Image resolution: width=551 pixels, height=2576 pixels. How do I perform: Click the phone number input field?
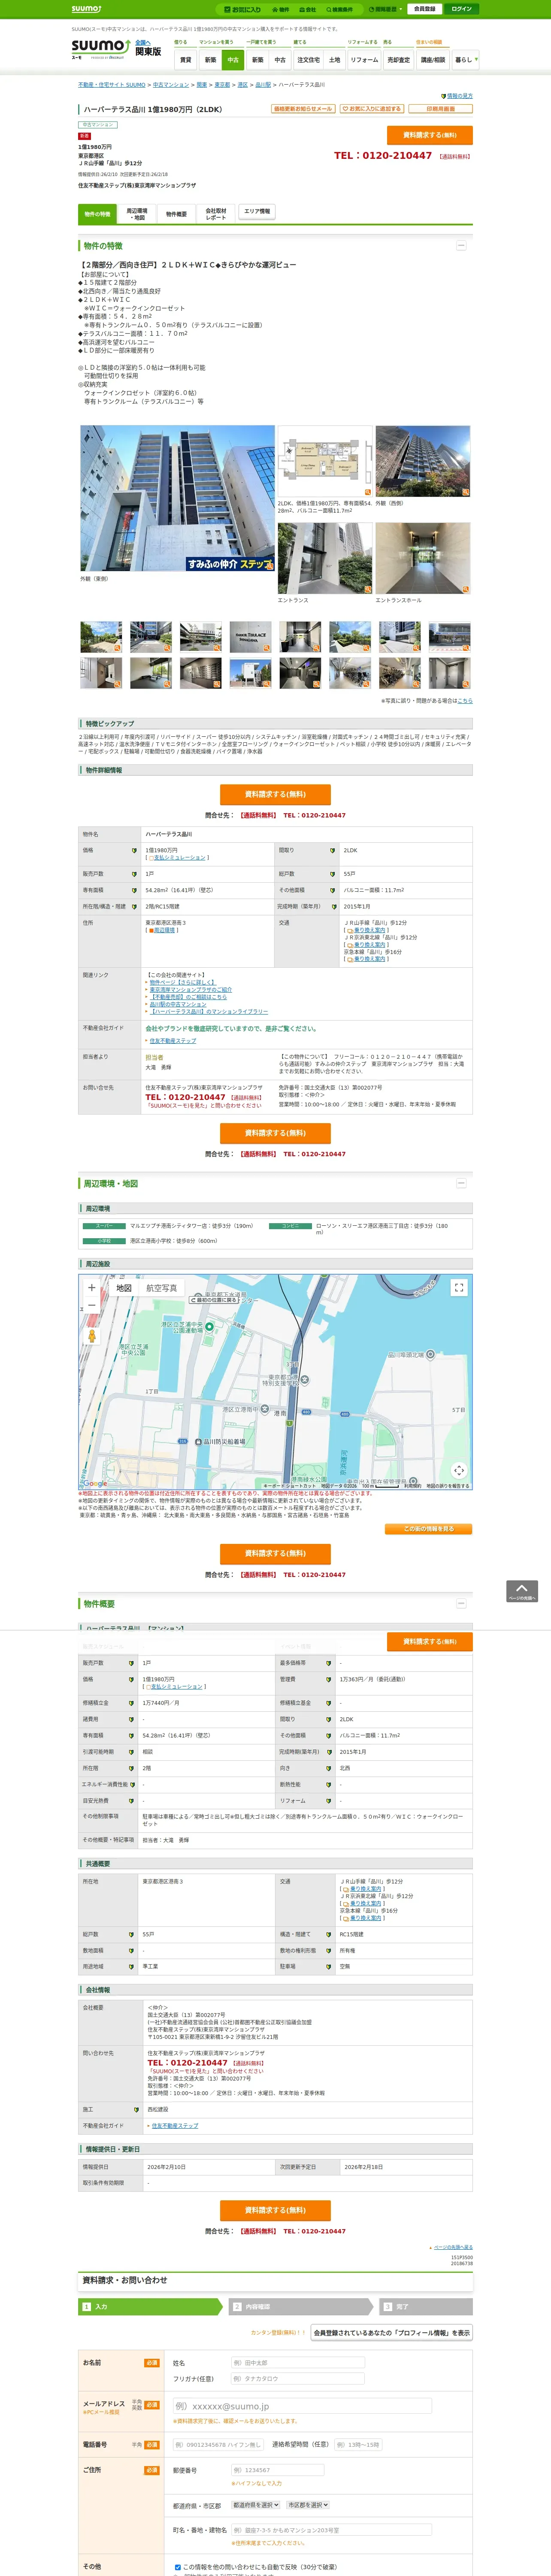point(219,2445)
